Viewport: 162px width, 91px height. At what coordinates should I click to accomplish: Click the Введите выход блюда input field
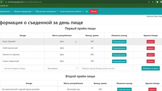pyautogui.click(x=107, y=69)
